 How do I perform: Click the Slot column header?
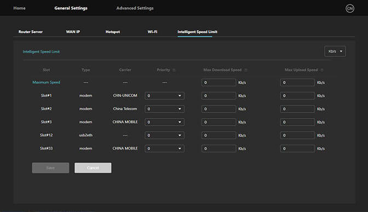point(46,70)
